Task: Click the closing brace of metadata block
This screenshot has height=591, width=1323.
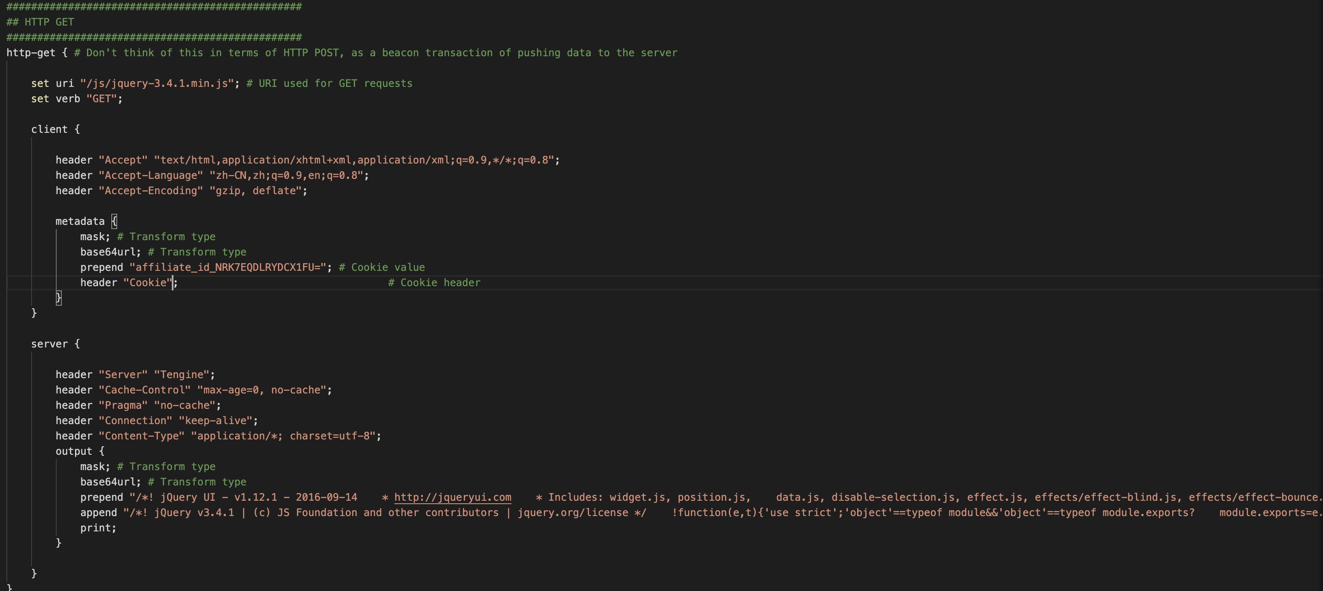Action: pyautogui.click(x=58, y=298)
